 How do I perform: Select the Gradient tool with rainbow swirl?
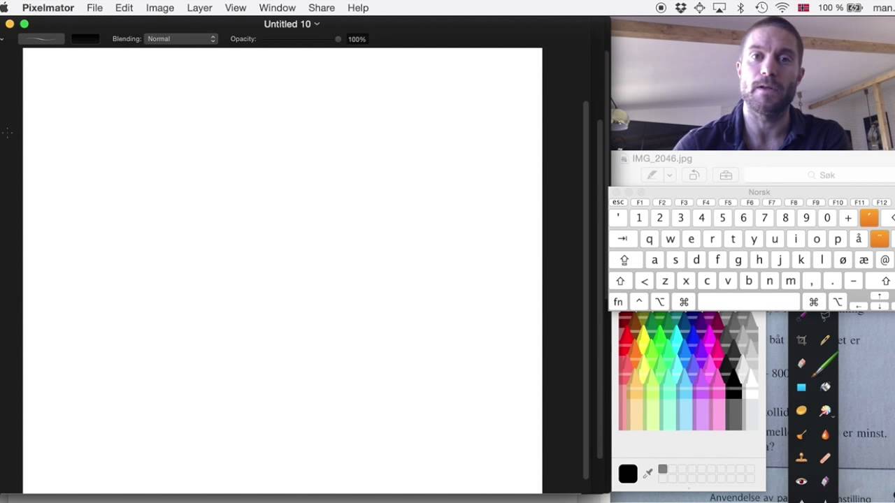point(825,411)
